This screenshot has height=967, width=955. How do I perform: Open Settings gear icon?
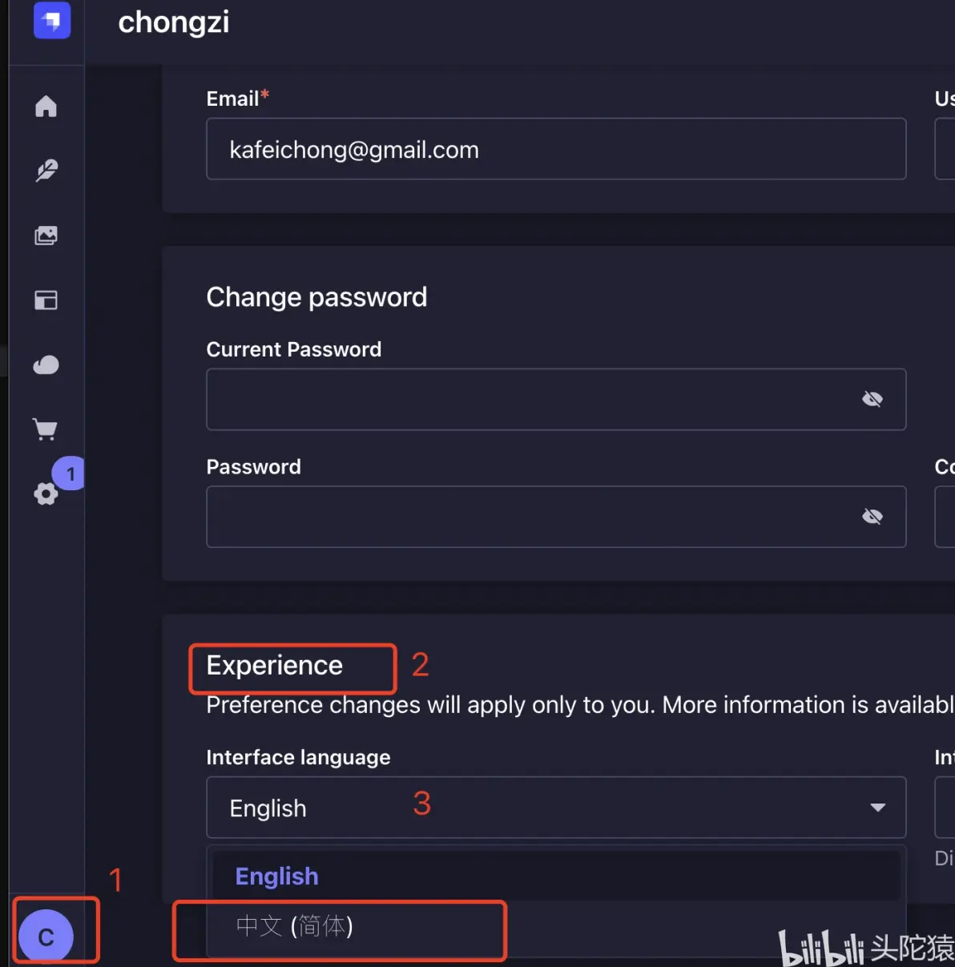tap(46, 494)
